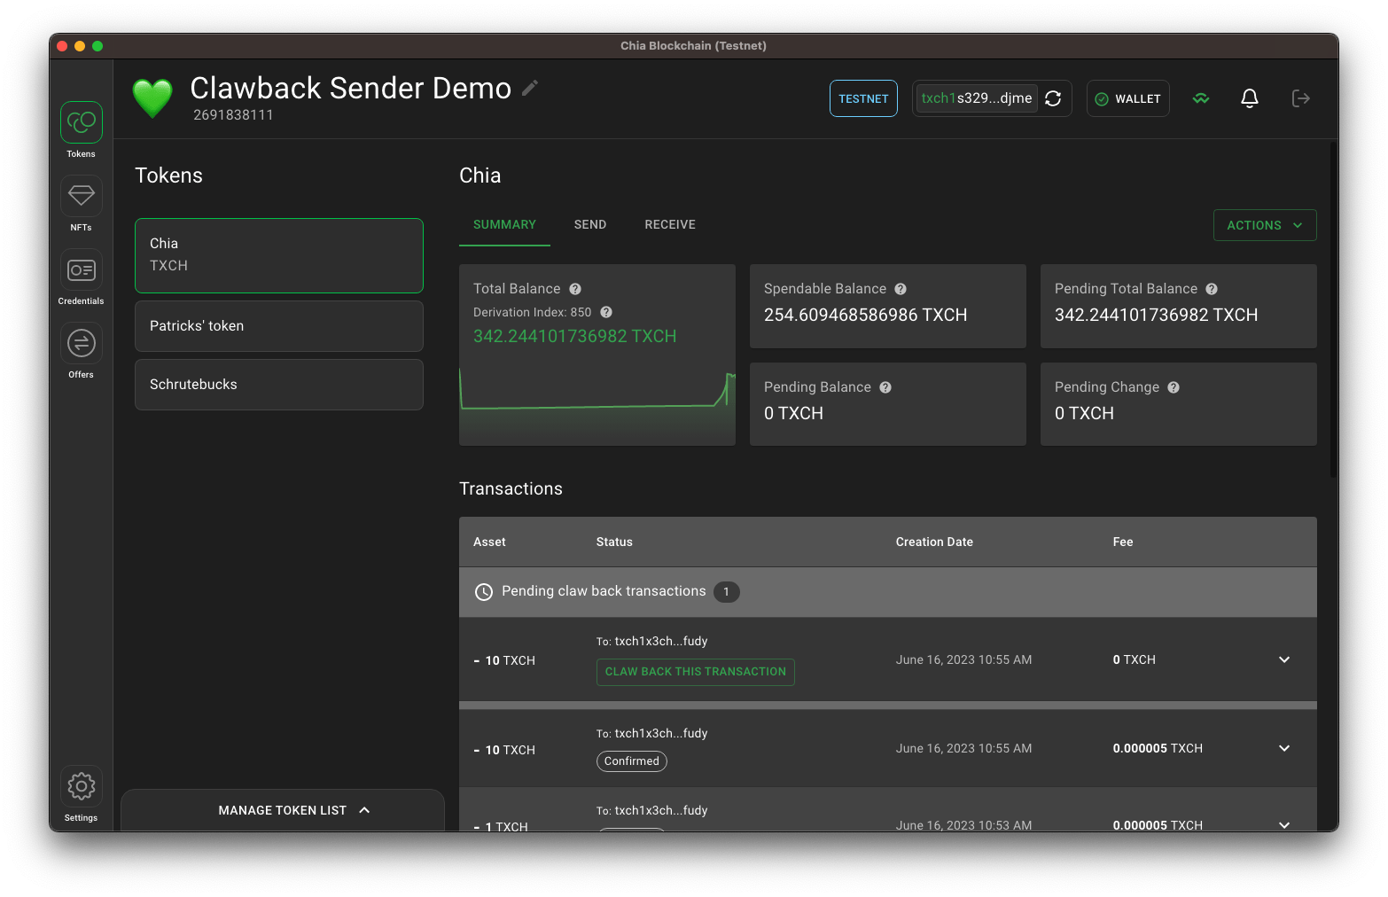Open the NFTs section
The width and height of the screenshot is (1388, 897).
click(x=82, y=196)
